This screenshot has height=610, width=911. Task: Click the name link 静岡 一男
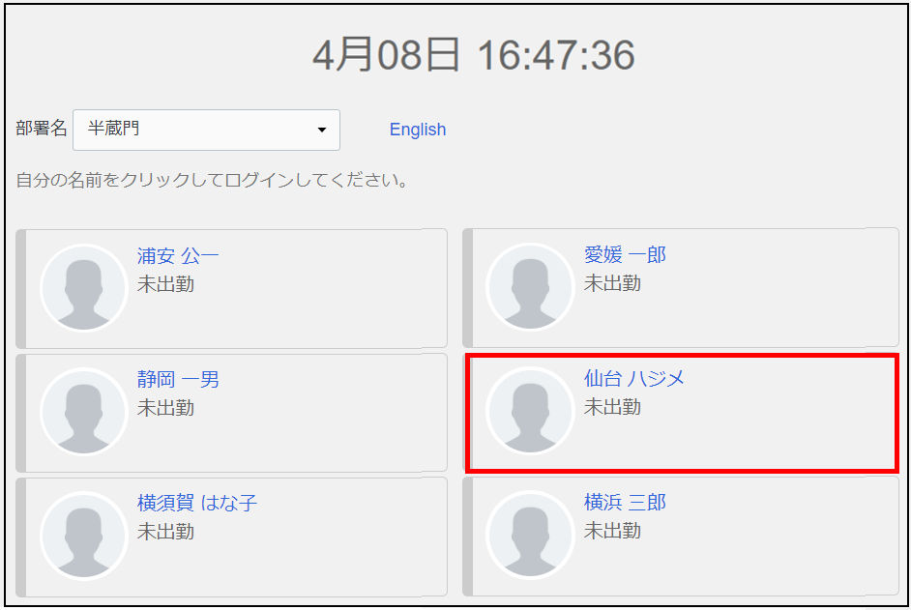click(x=178, y=379)
